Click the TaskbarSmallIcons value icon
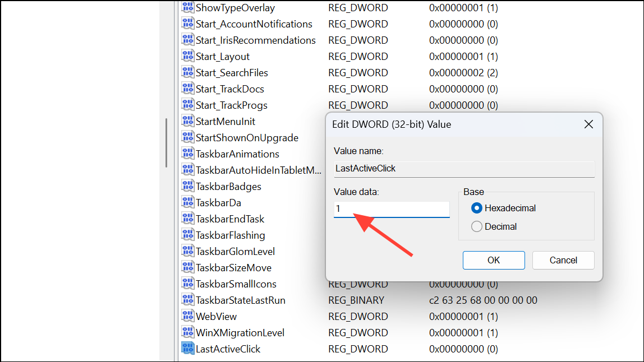 point(187,284)
